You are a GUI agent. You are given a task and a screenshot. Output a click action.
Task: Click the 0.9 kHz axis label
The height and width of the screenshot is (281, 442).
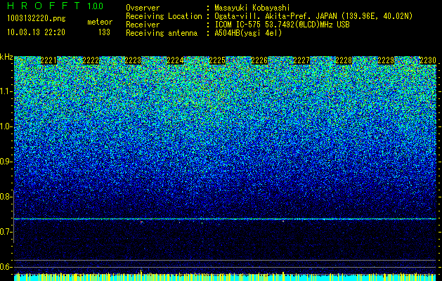pyautogui.click(x=6, y=162)
